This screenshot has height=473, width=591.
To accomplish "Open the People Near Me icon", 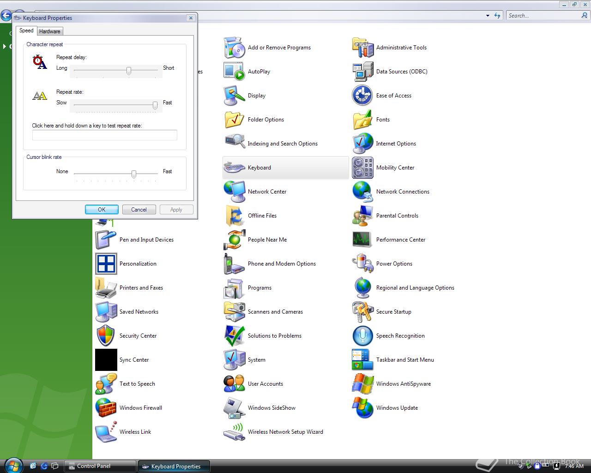I will pos(234,240).
